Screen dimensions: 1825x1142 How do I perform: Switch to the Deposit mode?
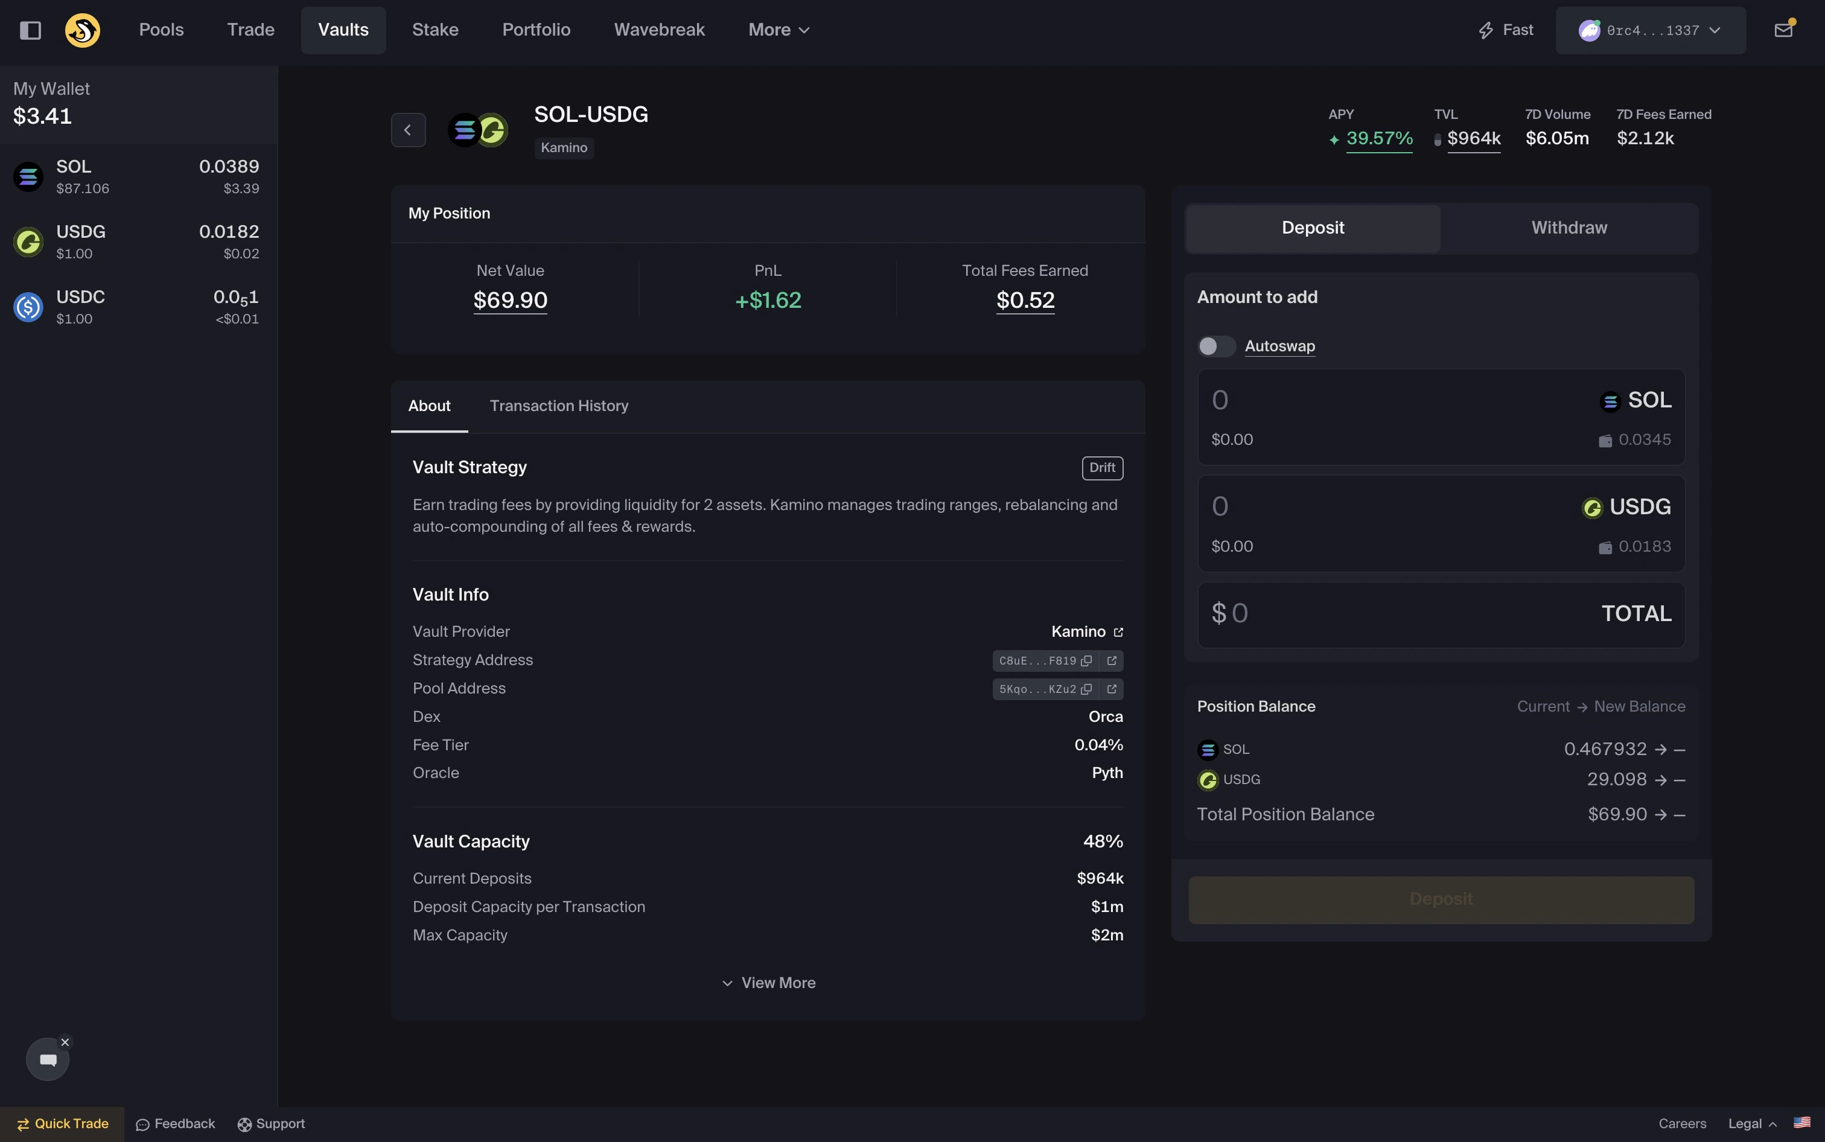coord(1313,228)
